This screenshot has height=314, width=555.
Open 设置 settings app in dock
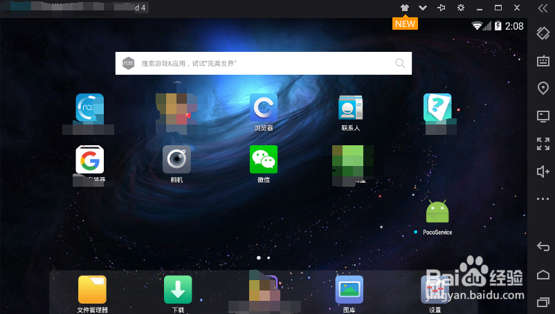[435, 289]
